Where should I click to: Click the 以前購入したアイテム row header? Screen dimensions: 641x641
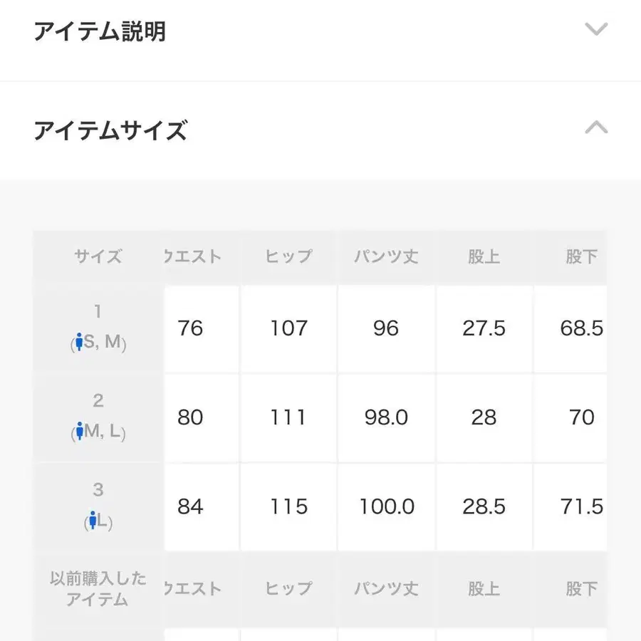click(x=98, y=589)
